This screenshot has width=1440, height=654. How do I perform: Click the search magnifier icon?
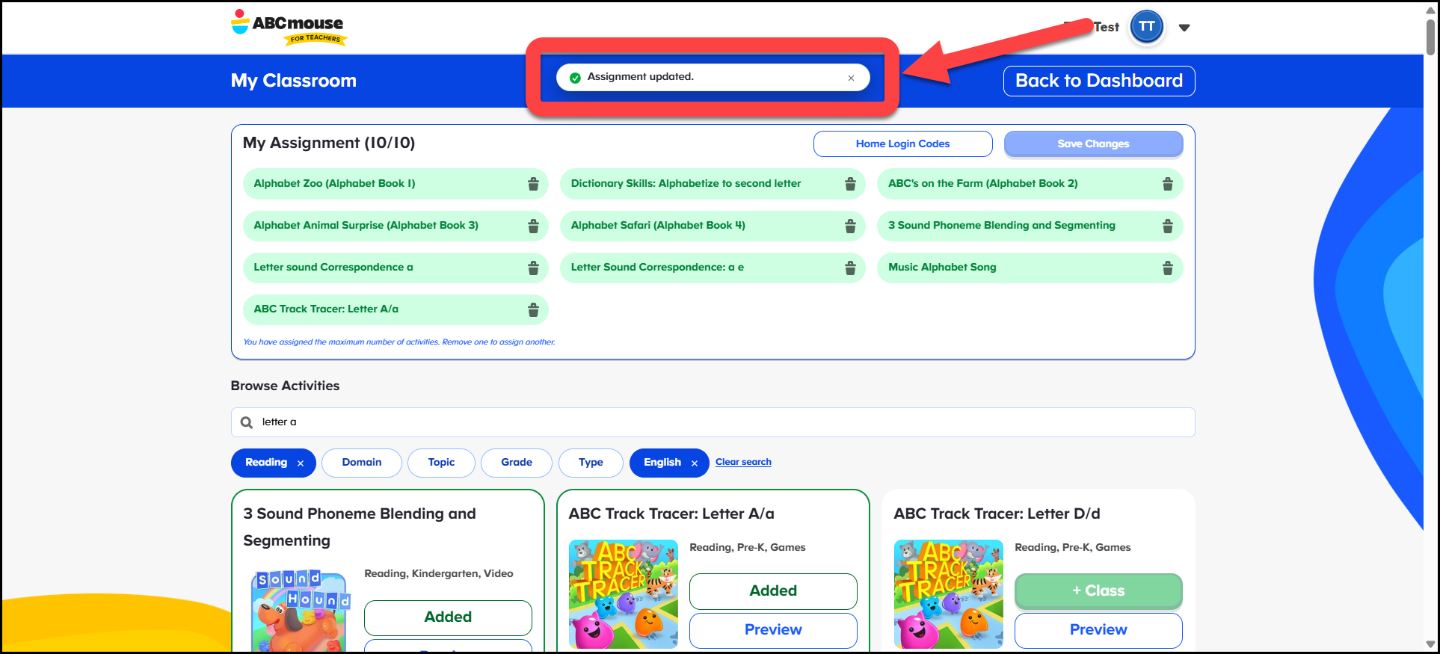pos(247,422)
